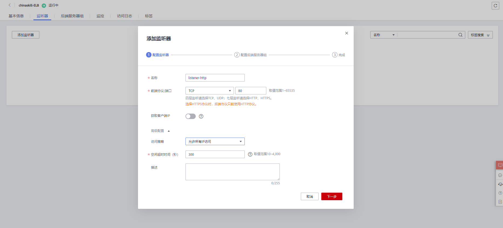Click the Cancel button
The image size is (503, 228).
[x=310, y=196]
